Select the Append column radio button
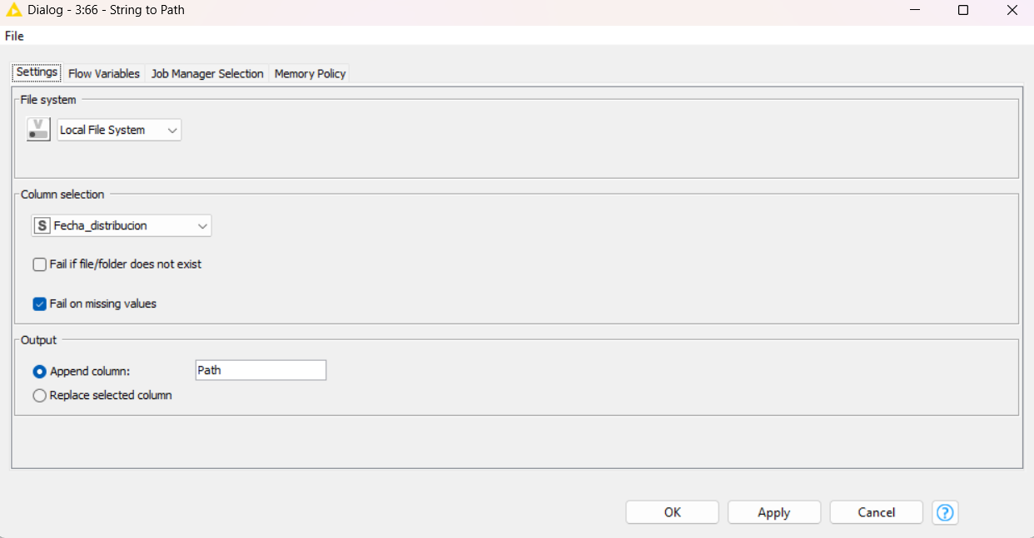 pyautogui.click(x=40, y=372)
